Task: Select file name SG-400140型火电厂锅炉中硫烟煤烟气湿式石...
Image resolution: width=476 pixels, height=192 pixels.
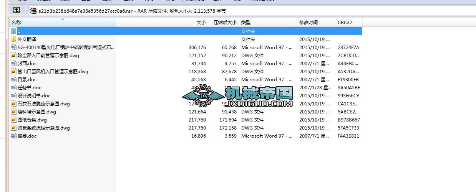Action: pyautogui.click(x=66, y=47)
